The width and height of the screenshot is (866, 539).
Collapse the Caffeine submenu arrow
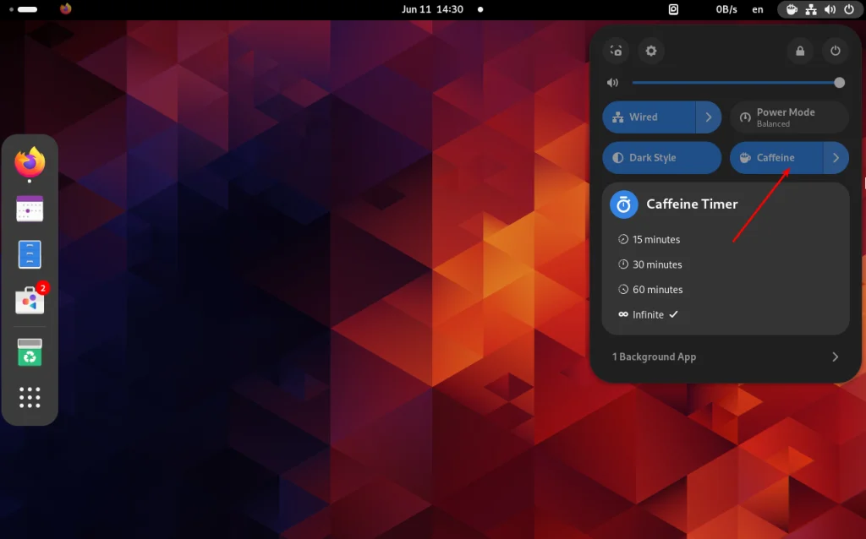836,158
